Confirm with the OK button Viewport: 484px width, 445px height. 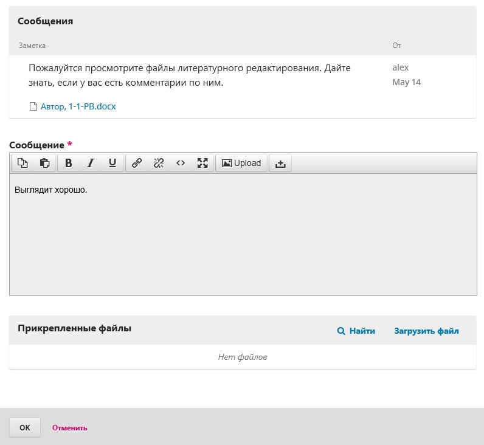(25, 428)
